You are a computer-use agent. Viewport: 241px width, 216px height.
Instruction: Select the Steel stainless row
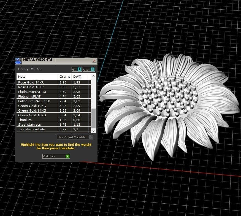tap(54, 125)
